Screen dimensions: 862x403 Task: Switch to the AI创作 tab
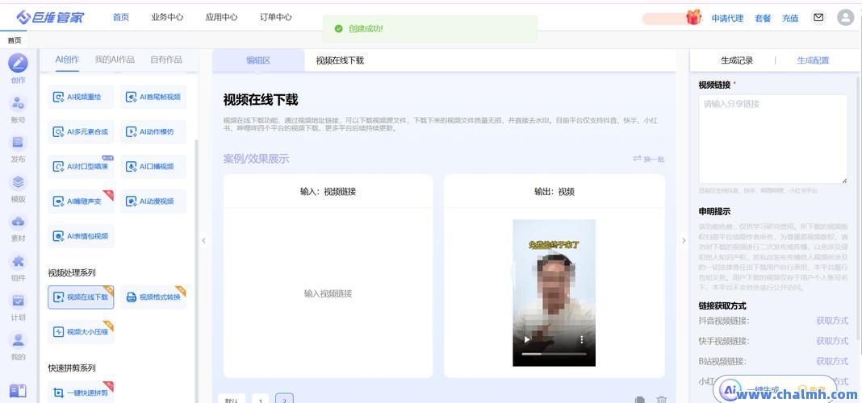pos(67,60)
